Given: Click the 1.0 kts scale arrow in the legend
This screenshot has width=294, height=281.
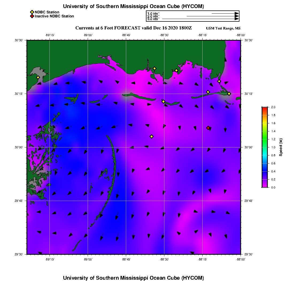Looking at the screenshot, I should click(x=225, y=14).
